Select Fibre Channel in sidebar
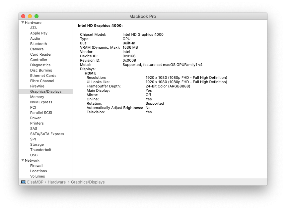This screenshot has height=210, width=286. point(42,81)
